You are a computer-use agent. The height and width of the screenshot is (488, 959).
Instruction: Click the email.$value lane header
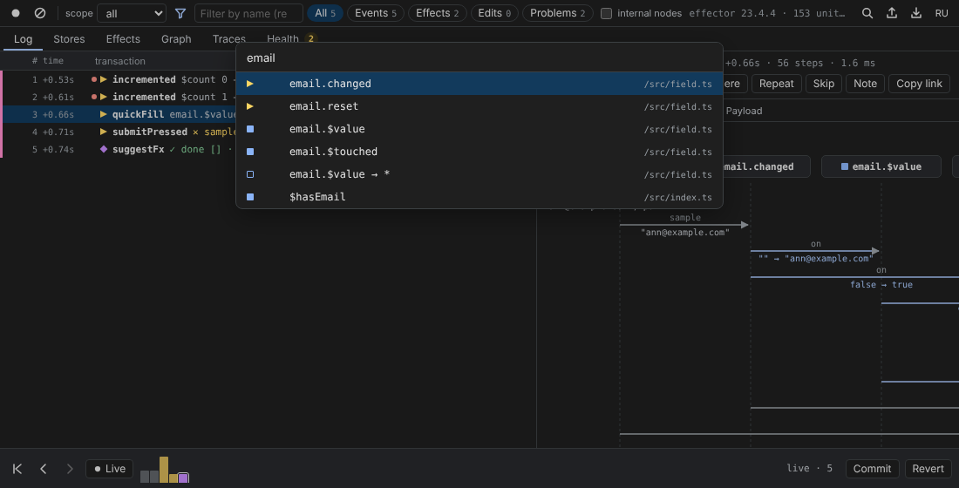click(x=881, y=166)
